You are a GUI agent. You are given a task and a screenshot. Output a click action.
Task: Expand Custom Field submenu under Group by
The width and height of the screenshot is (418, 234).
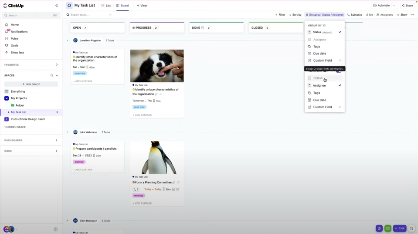click(324, 60)
